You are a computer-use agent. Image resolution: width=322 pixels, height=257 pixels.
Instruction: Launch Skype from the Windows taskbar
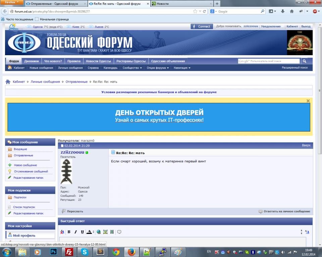click(x=85, y=252)
